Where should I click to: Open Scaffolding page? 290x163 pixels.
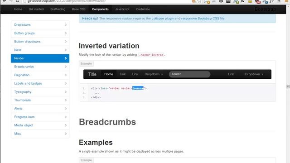[x=58, y=9]
